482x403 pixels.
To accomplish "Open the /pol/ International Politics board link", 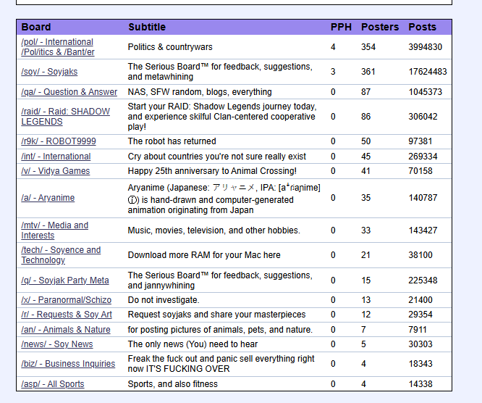I will click(57, 47).
